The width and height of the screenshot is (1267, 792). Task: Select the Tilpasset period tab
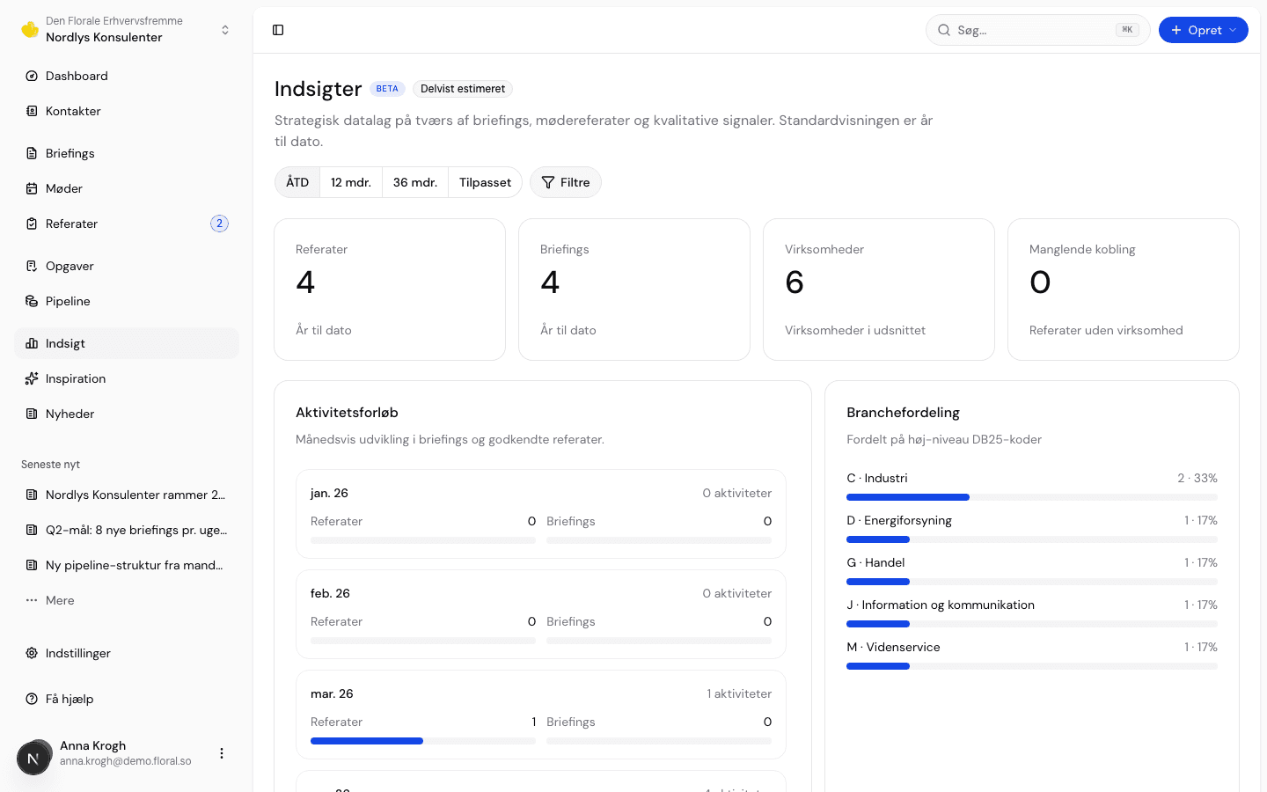(485, 182)
